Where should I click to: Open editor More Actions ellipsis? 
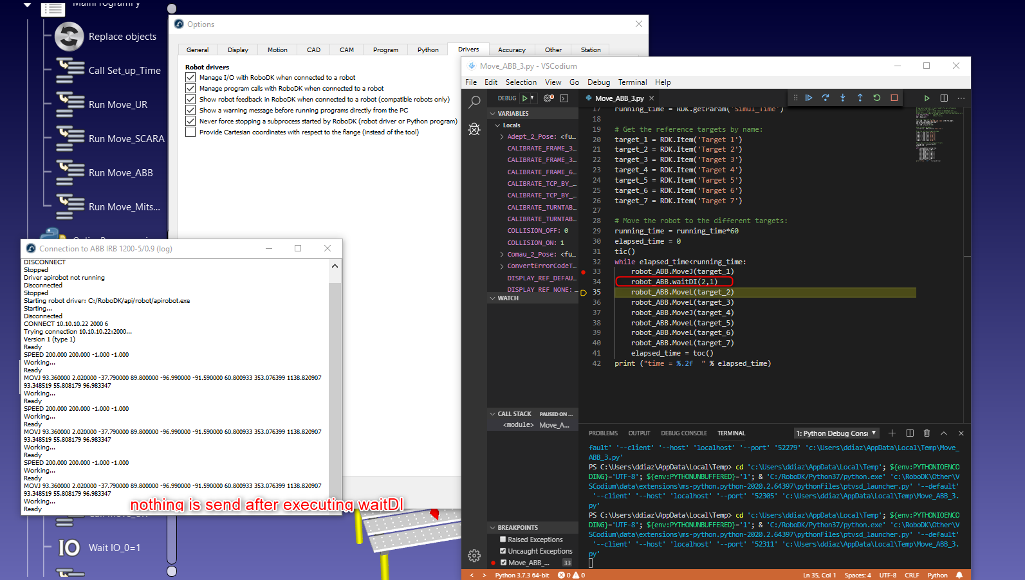tap(961, 98)
